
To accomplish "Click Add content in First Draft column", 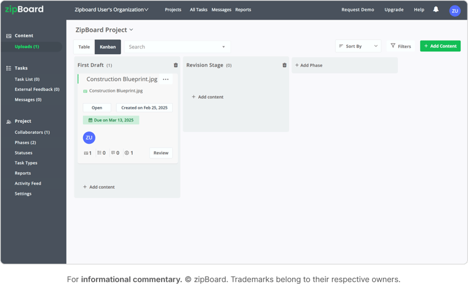I will click(99, 187).
